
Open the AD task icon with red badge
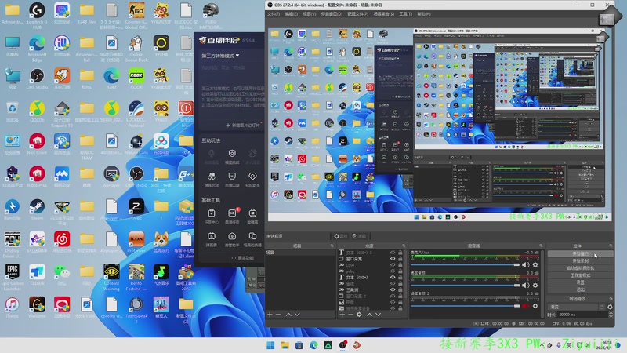click(232, 216)
